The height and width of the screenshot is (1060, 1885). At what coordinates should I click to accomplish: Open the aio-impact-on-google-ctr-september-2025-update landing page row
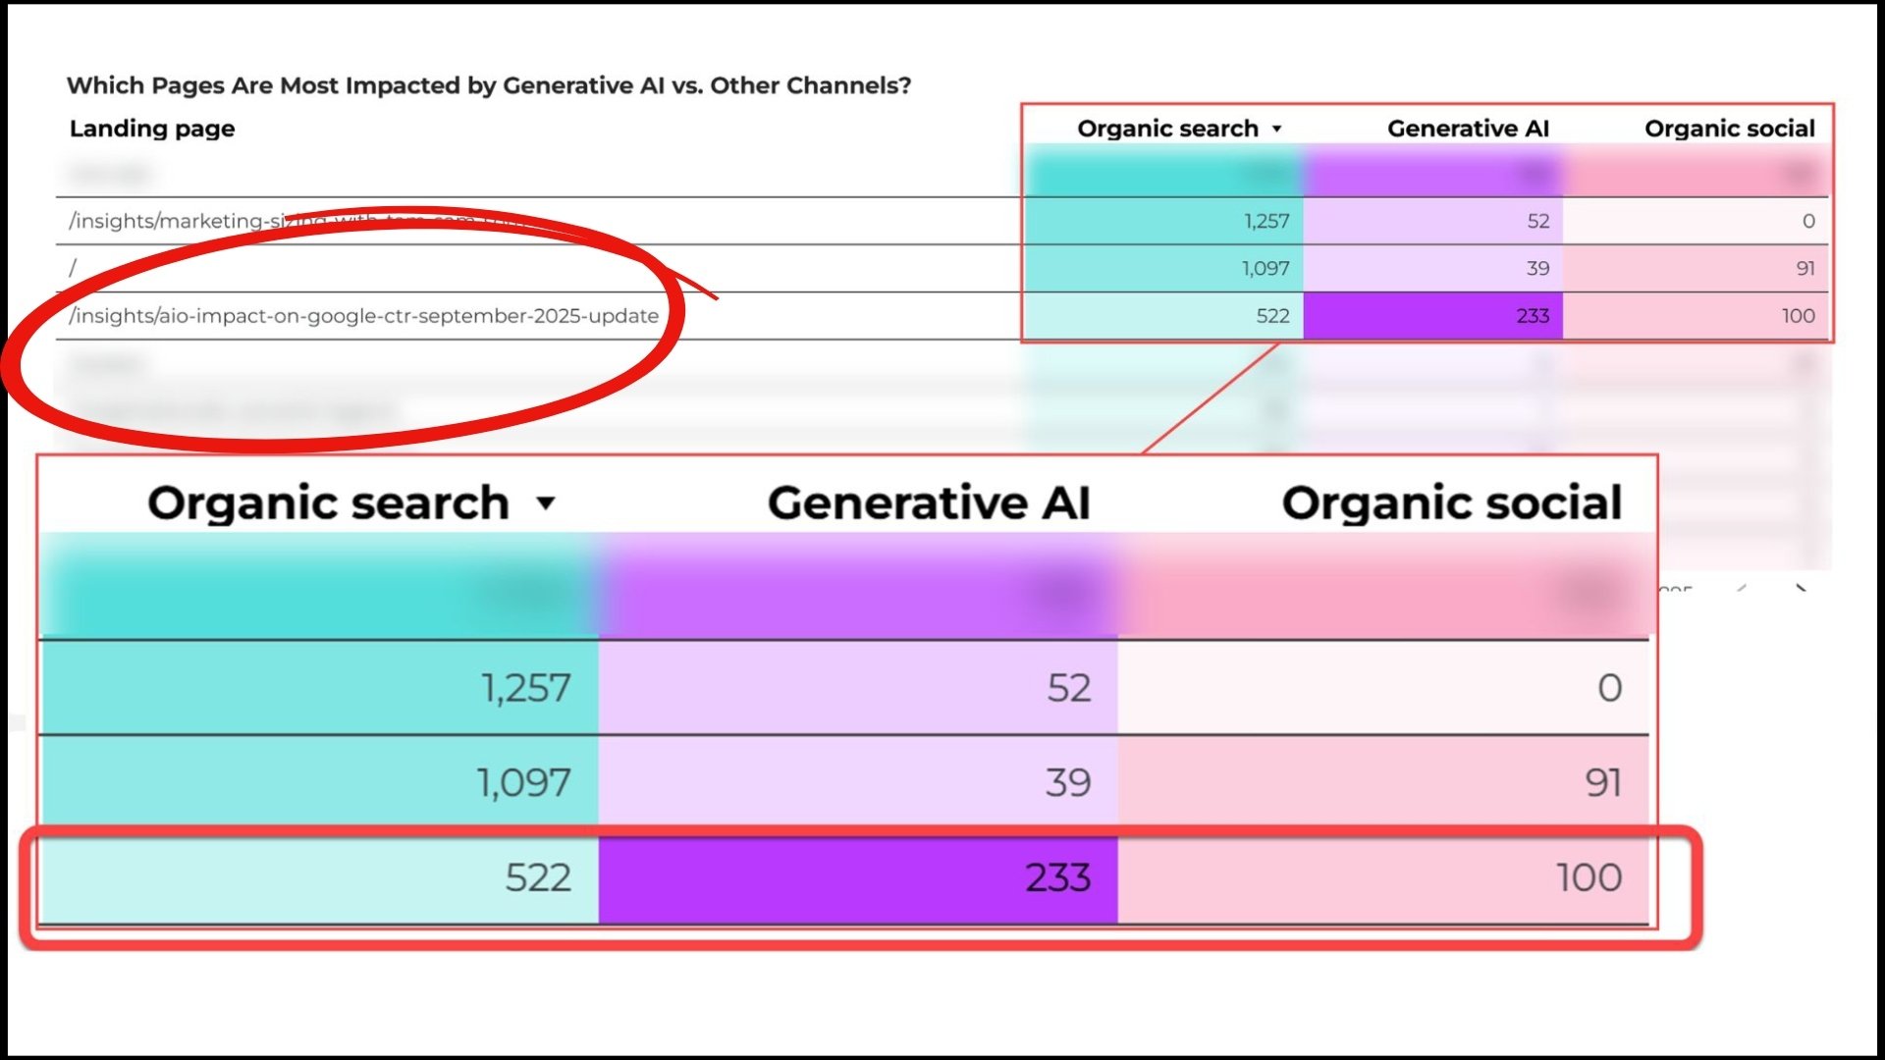tap(364, 316)
